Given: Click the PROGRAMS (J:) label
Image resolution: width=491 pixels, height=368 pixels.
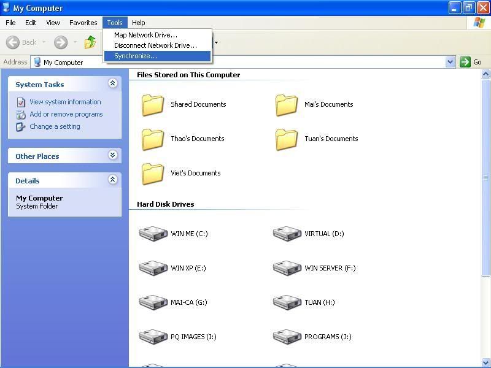Looking at the screenshot, I should pyautogui.click(x=328, y=337).
